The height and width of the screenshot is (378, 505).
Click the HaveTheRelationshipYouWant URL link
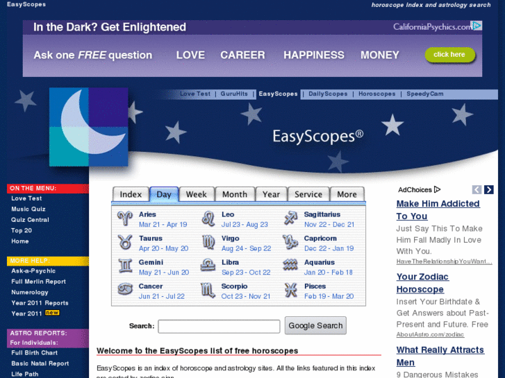[x=444, y=261]
